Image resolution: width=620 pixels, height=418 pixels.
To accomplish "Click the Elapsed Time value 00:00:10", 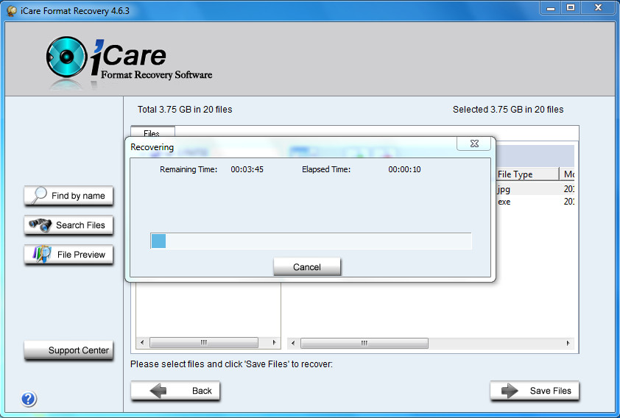I will pos(404,169).
